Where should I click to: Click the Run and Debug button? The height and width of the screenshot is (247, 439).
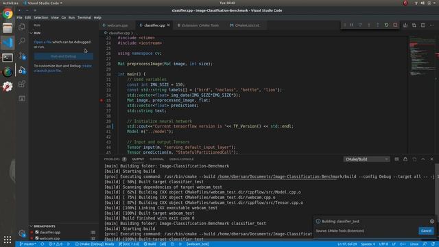[64, 56]
